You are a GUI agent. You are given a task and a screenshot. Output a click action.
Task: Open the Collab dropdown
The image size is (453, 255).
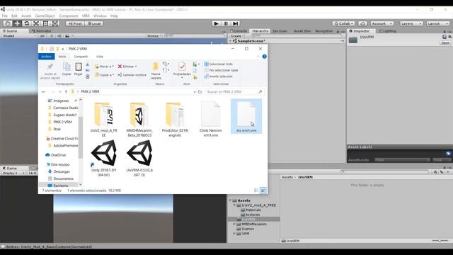pyautogui.click(x=344, y=23)
